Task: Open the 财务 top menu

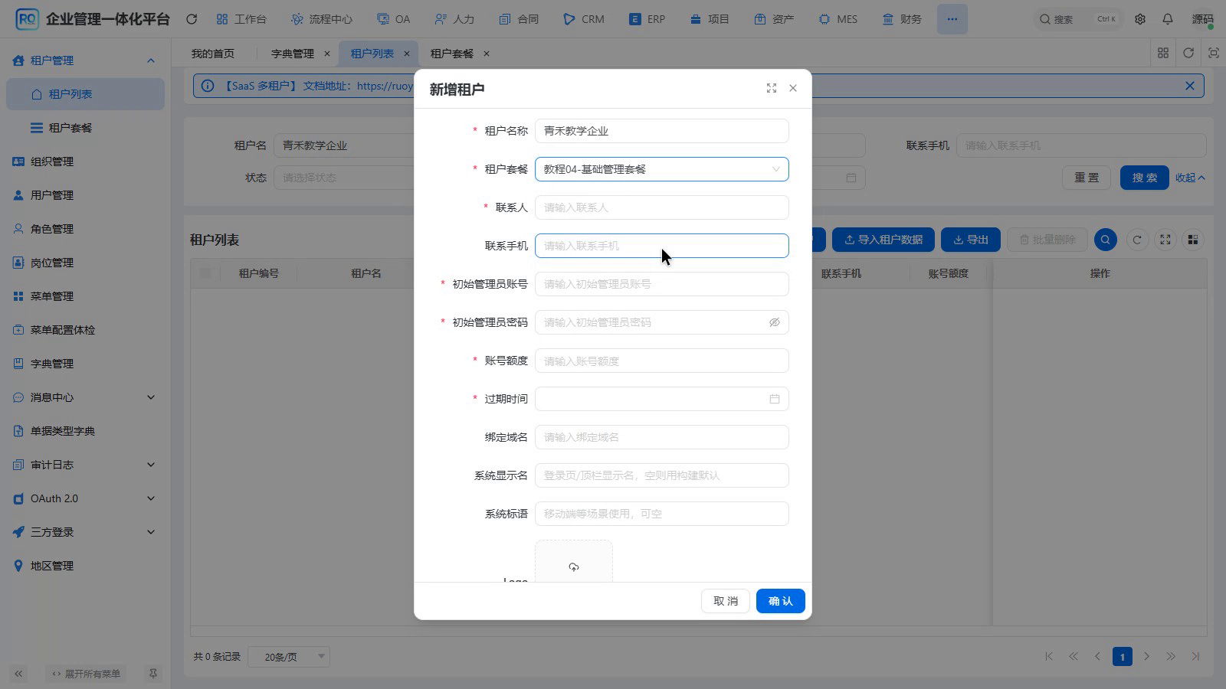Action: tap(902, 19)
